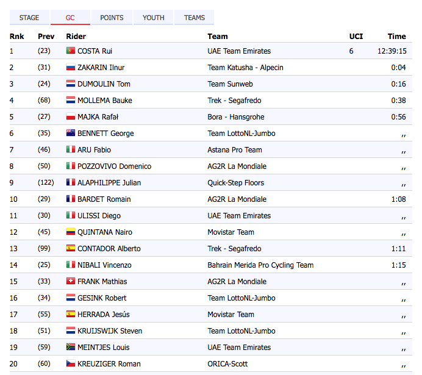Visit the Bahrain Merida Pro Cycling Team page
The width and height of the screenshot is (422, 375).
tap(260, 265)
